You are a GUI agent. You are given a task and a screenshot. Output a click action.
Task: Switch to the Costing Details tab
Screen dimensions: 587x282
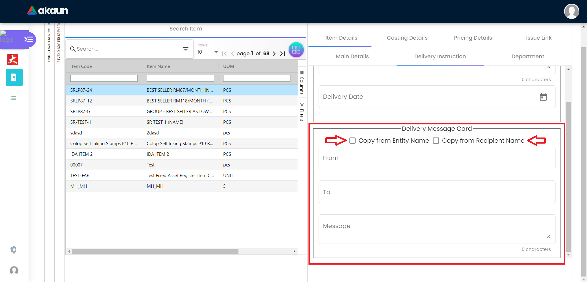click(x=407, y=38)
